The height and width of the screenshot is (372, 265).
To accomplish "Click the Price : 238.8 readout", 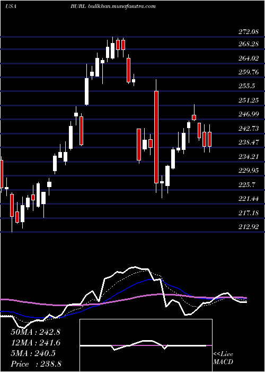I will coord(36,364).
